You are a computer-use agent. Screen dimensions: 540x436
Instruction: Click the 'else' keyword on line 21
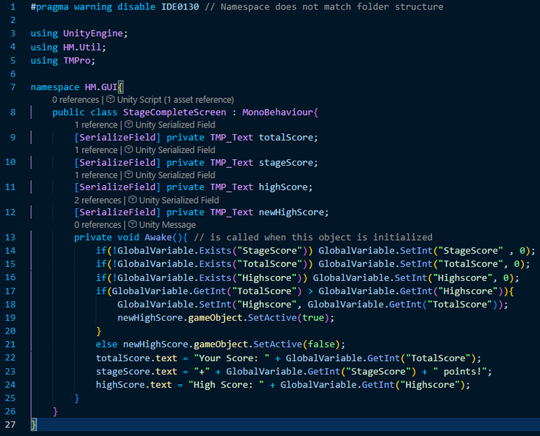[x=107, y=344]
